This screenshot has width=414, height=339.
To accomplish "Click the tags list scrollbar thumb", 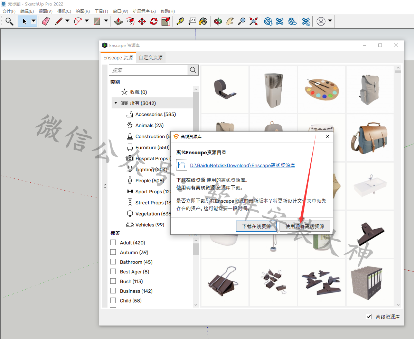I will (x=196, y=249).
